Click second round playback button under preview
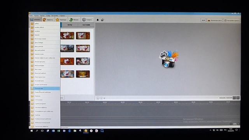Image resolution: width=249 pixels, height=140 pixels. pos(101,98)
